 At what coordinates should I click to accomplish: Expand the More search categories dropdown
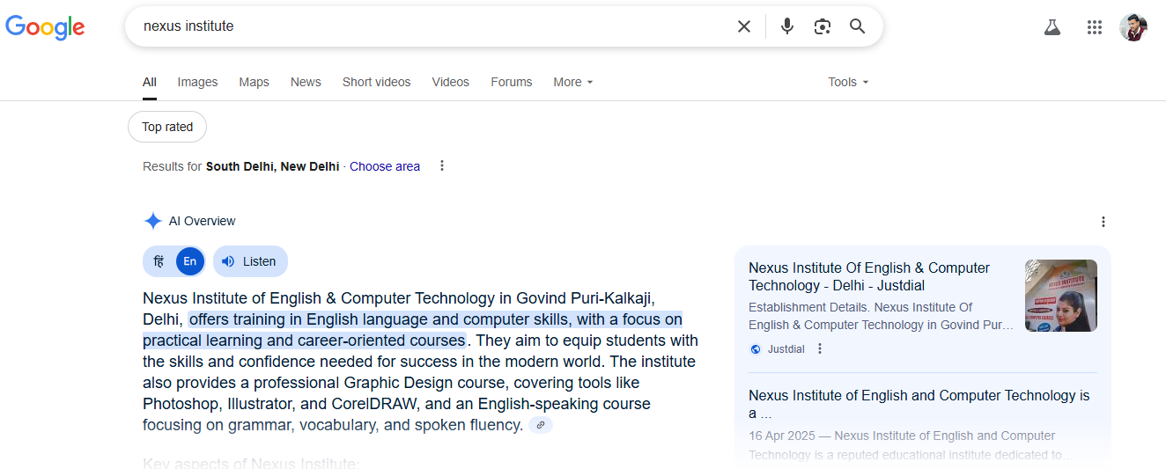click(x=573, y=82)
